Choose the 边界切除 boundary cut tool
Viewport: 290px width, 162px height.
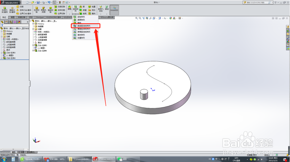[60, 13]
